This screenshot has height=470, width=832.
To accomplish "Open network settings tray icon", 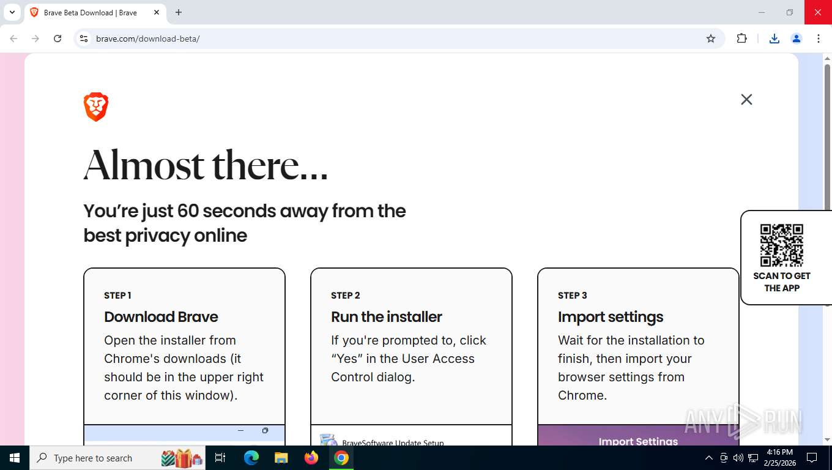I will pos(753,458).
